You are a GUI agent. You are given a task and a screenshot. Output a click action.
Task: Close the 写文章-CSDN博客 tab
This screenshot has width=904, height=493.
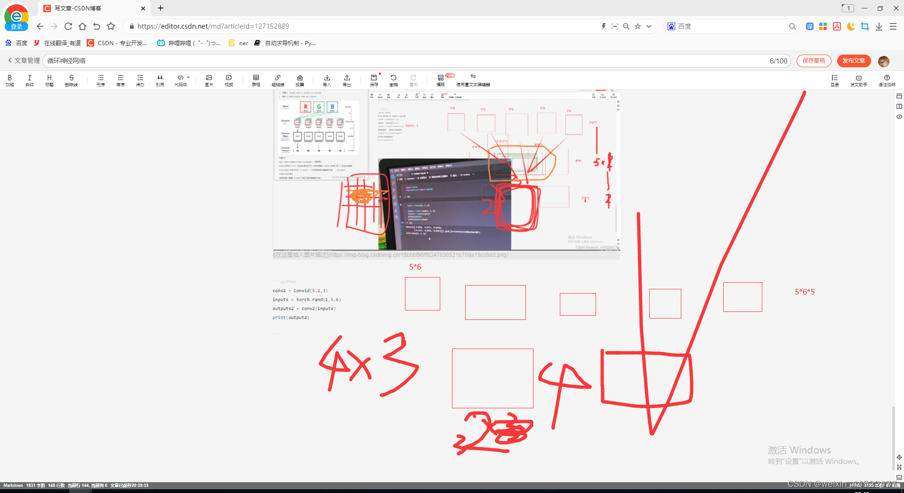click(143, 8)
